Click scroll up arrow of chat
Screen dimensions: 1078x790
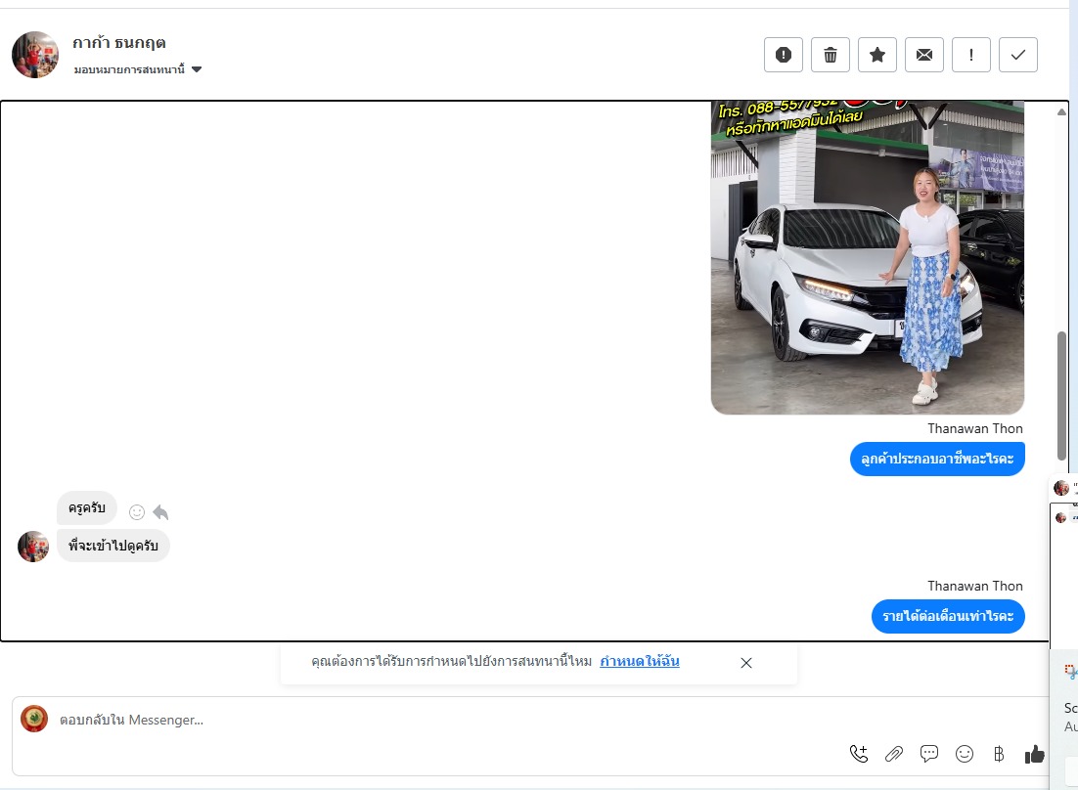click(1061, 111)
